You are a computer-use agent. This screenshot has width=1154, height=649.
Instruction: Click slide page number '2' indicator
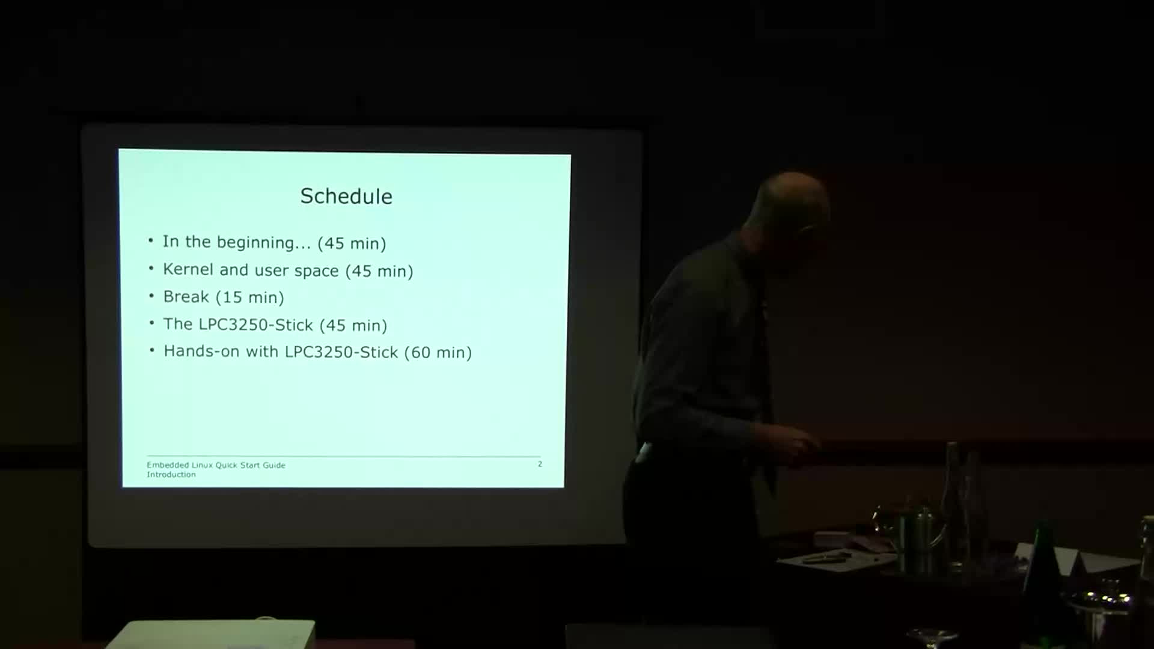pyautogui.click(x=540, y=463)
